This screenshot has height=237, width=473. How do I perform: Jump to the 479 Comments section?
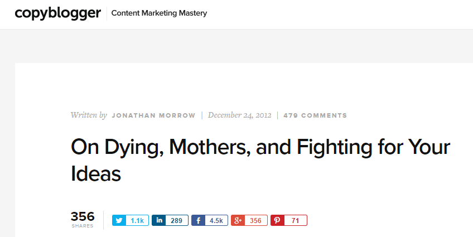[315, 115]
